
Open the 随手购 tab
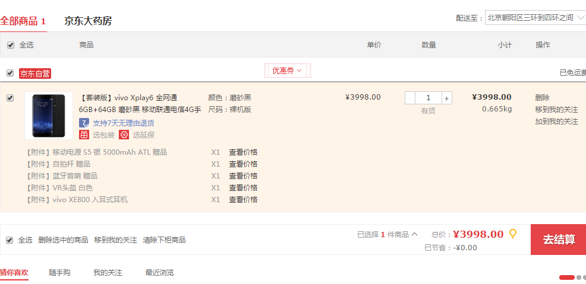click(60, 273)
